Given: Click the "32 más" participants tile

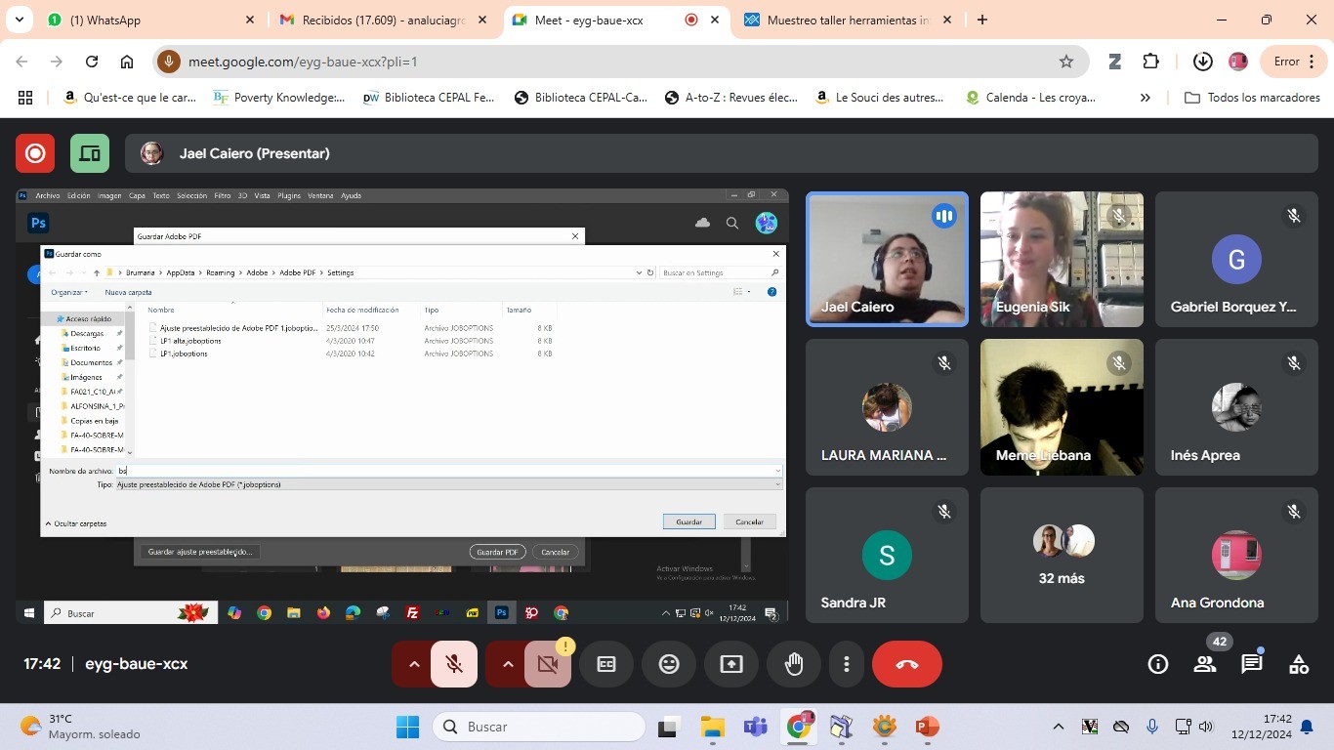Looking at the screenshot, I should [x=1062, y=555].
